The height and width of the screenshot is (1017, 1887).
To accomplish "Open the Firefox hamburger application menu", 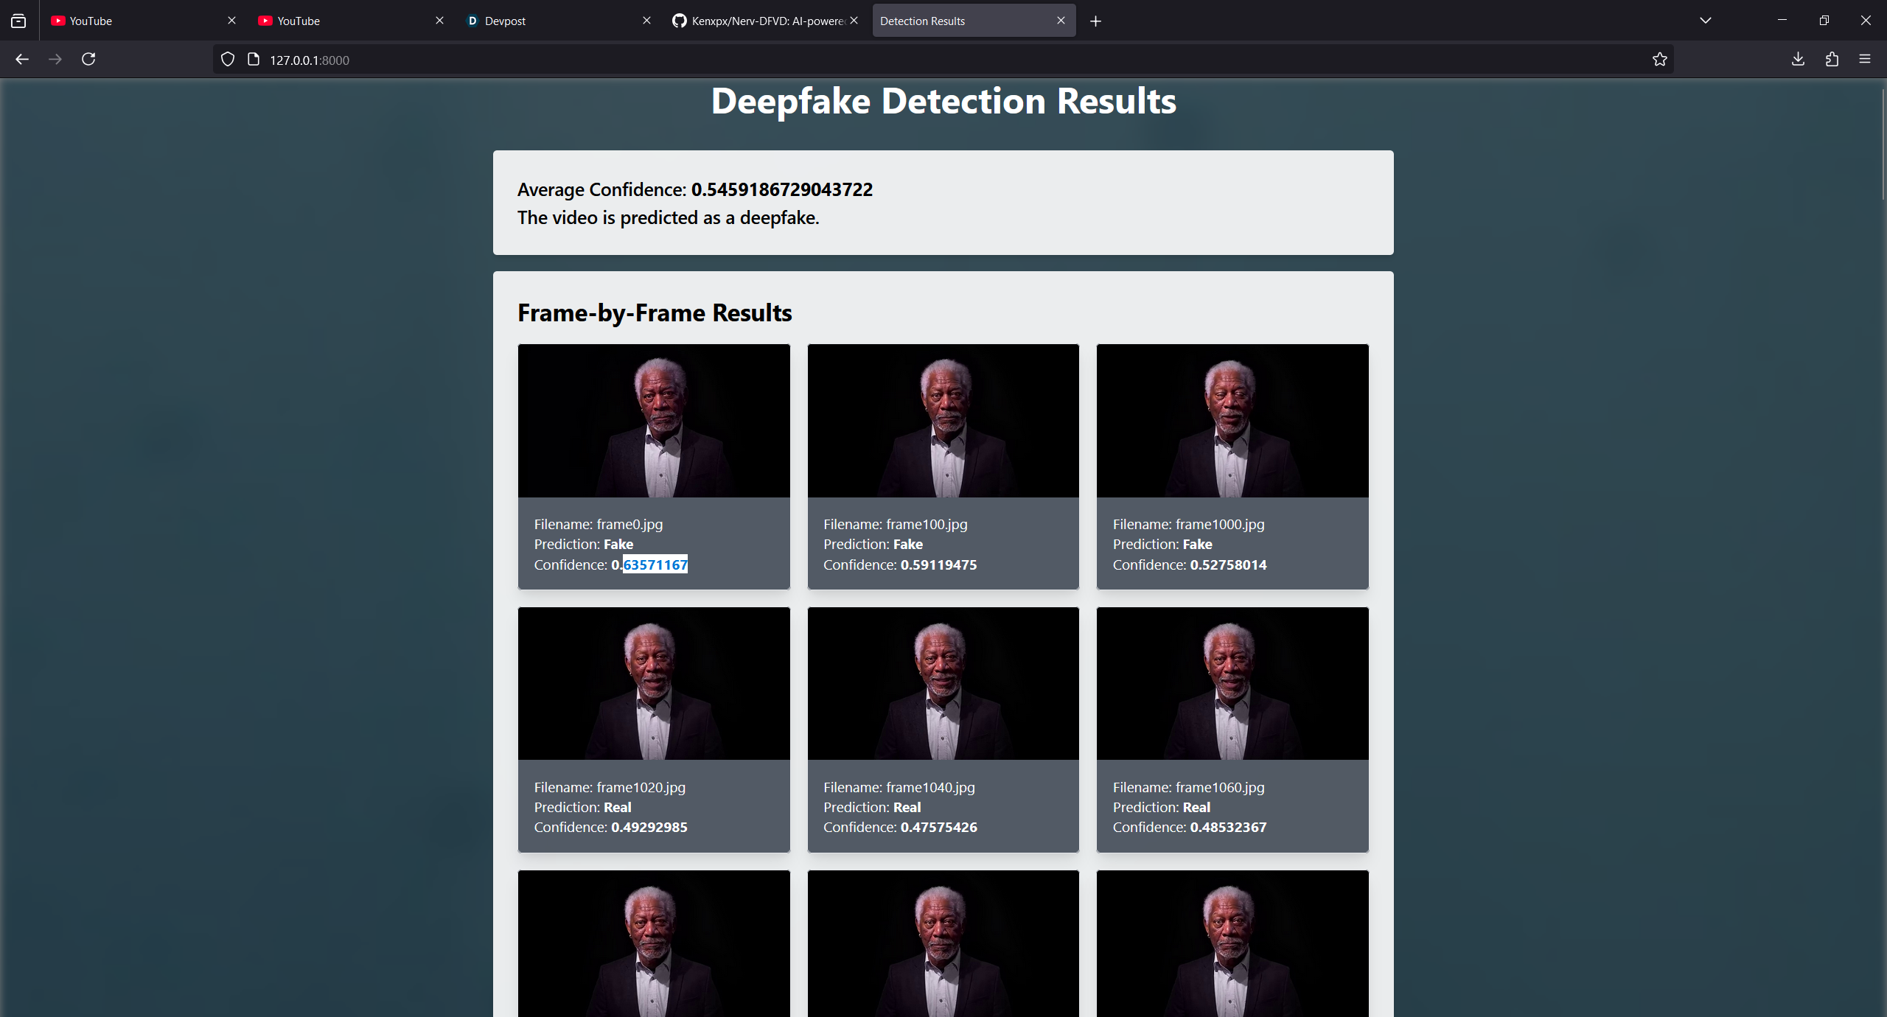I will (1865, 60).
